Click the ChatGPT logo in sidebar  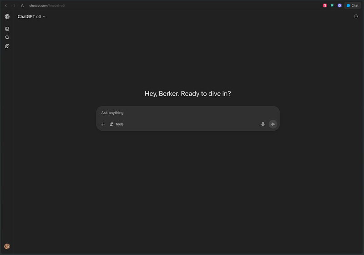pos(7,16)
